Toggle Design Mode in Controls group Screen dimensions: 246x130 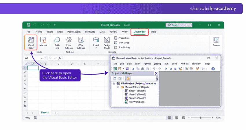[107, 43]
